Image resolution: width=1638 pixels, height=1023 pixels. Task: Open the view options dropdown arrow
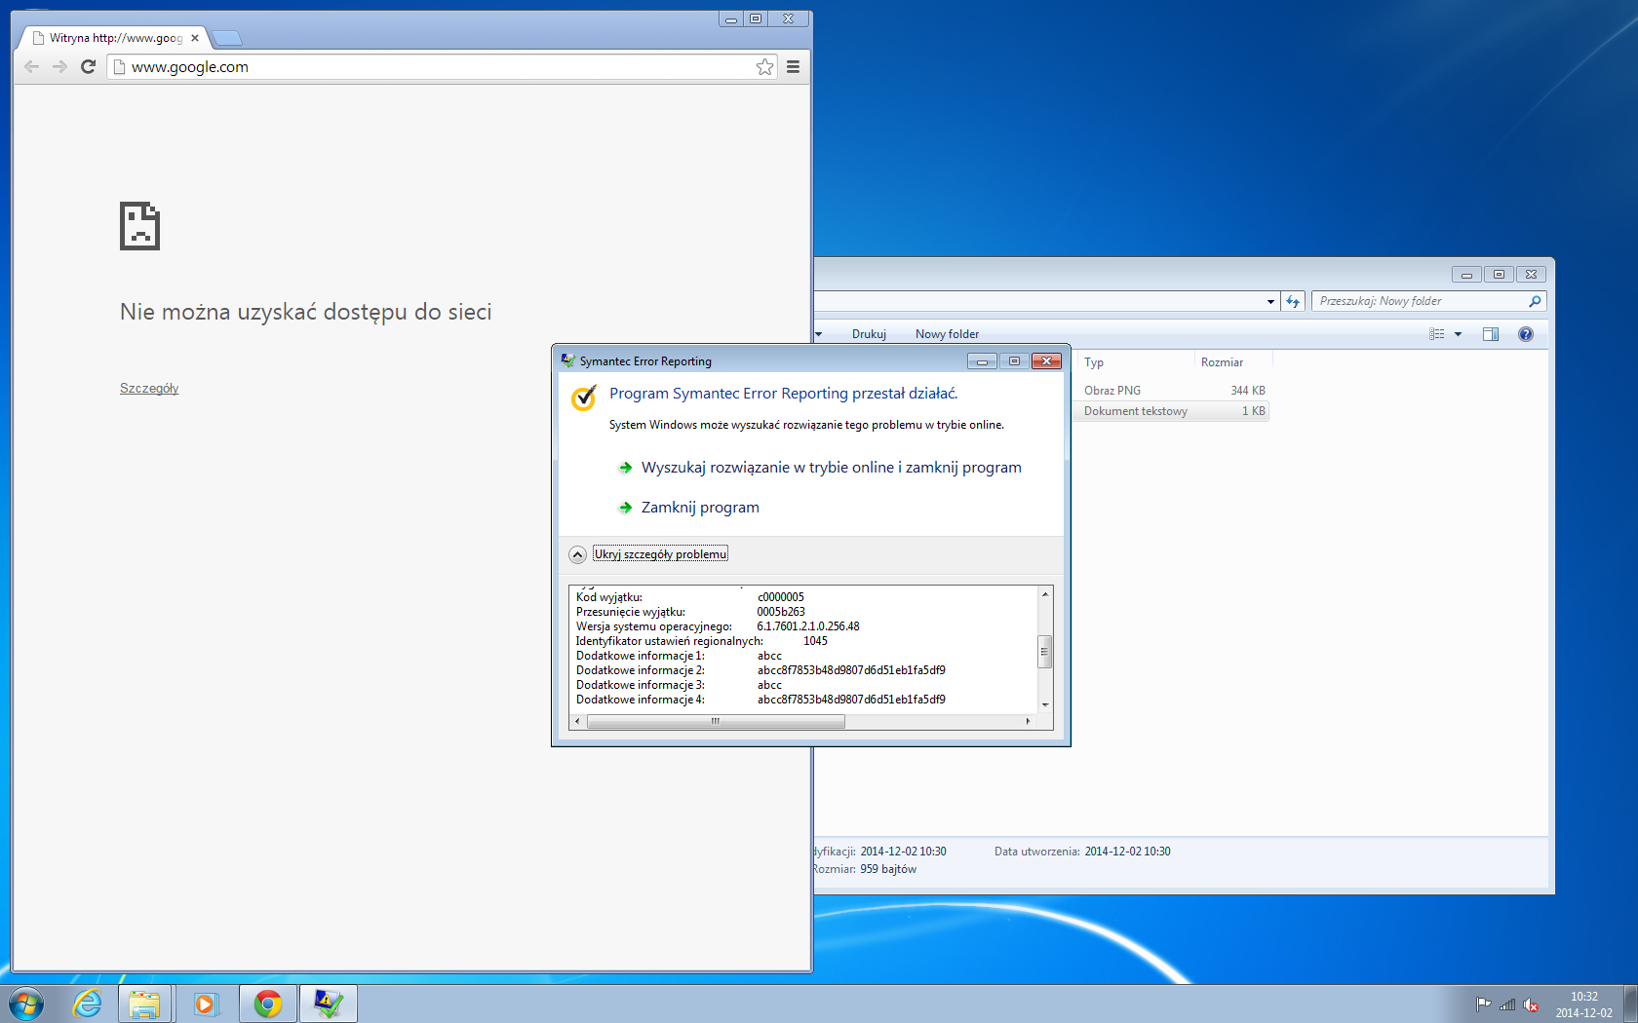[x=1458, y=334]
